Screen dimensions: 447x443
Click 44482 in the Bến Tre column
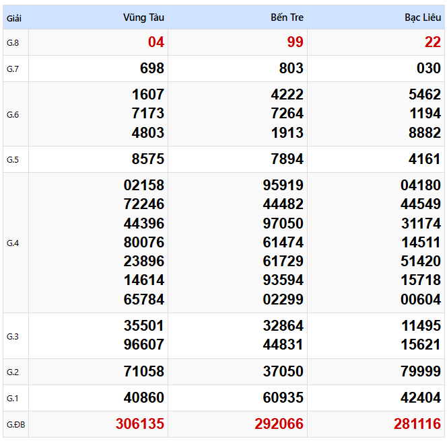pos(283,204)
